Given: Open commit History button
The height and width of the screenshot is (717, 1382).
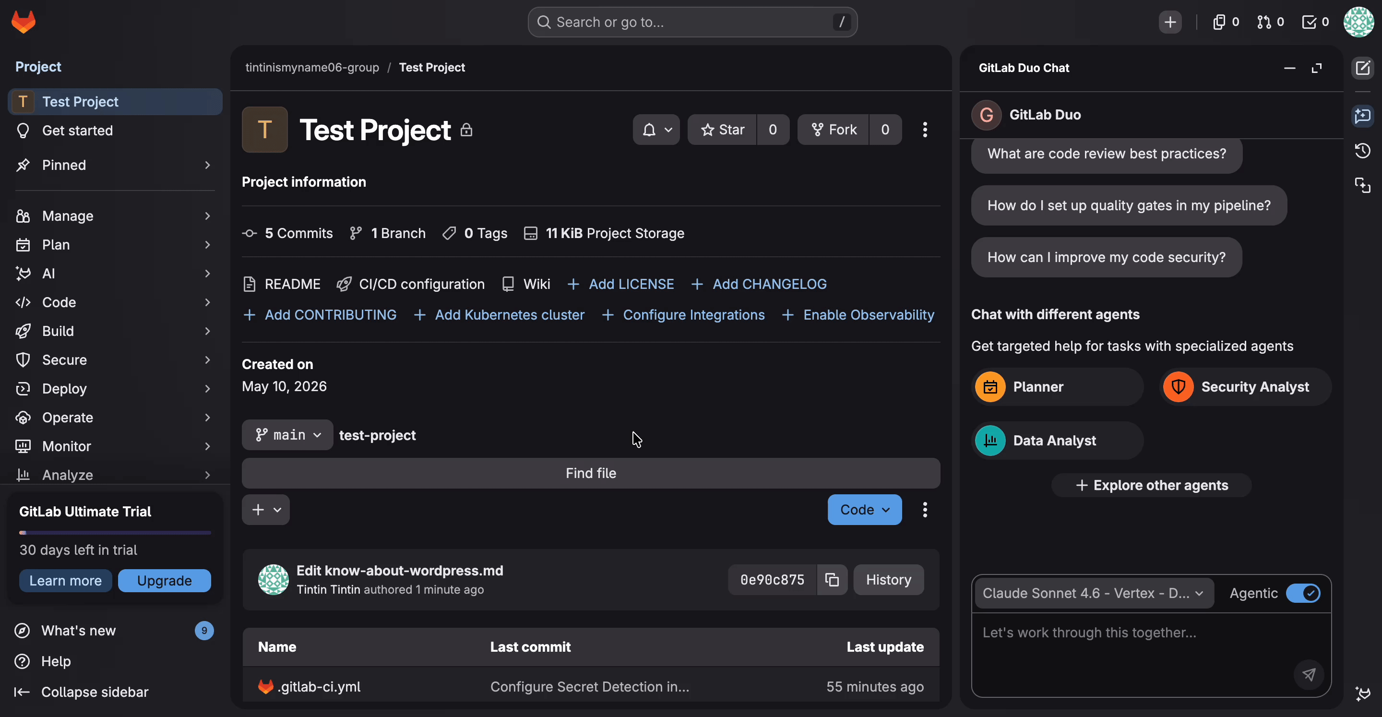Looking at the screenshot, I should [x=888, y=580].
